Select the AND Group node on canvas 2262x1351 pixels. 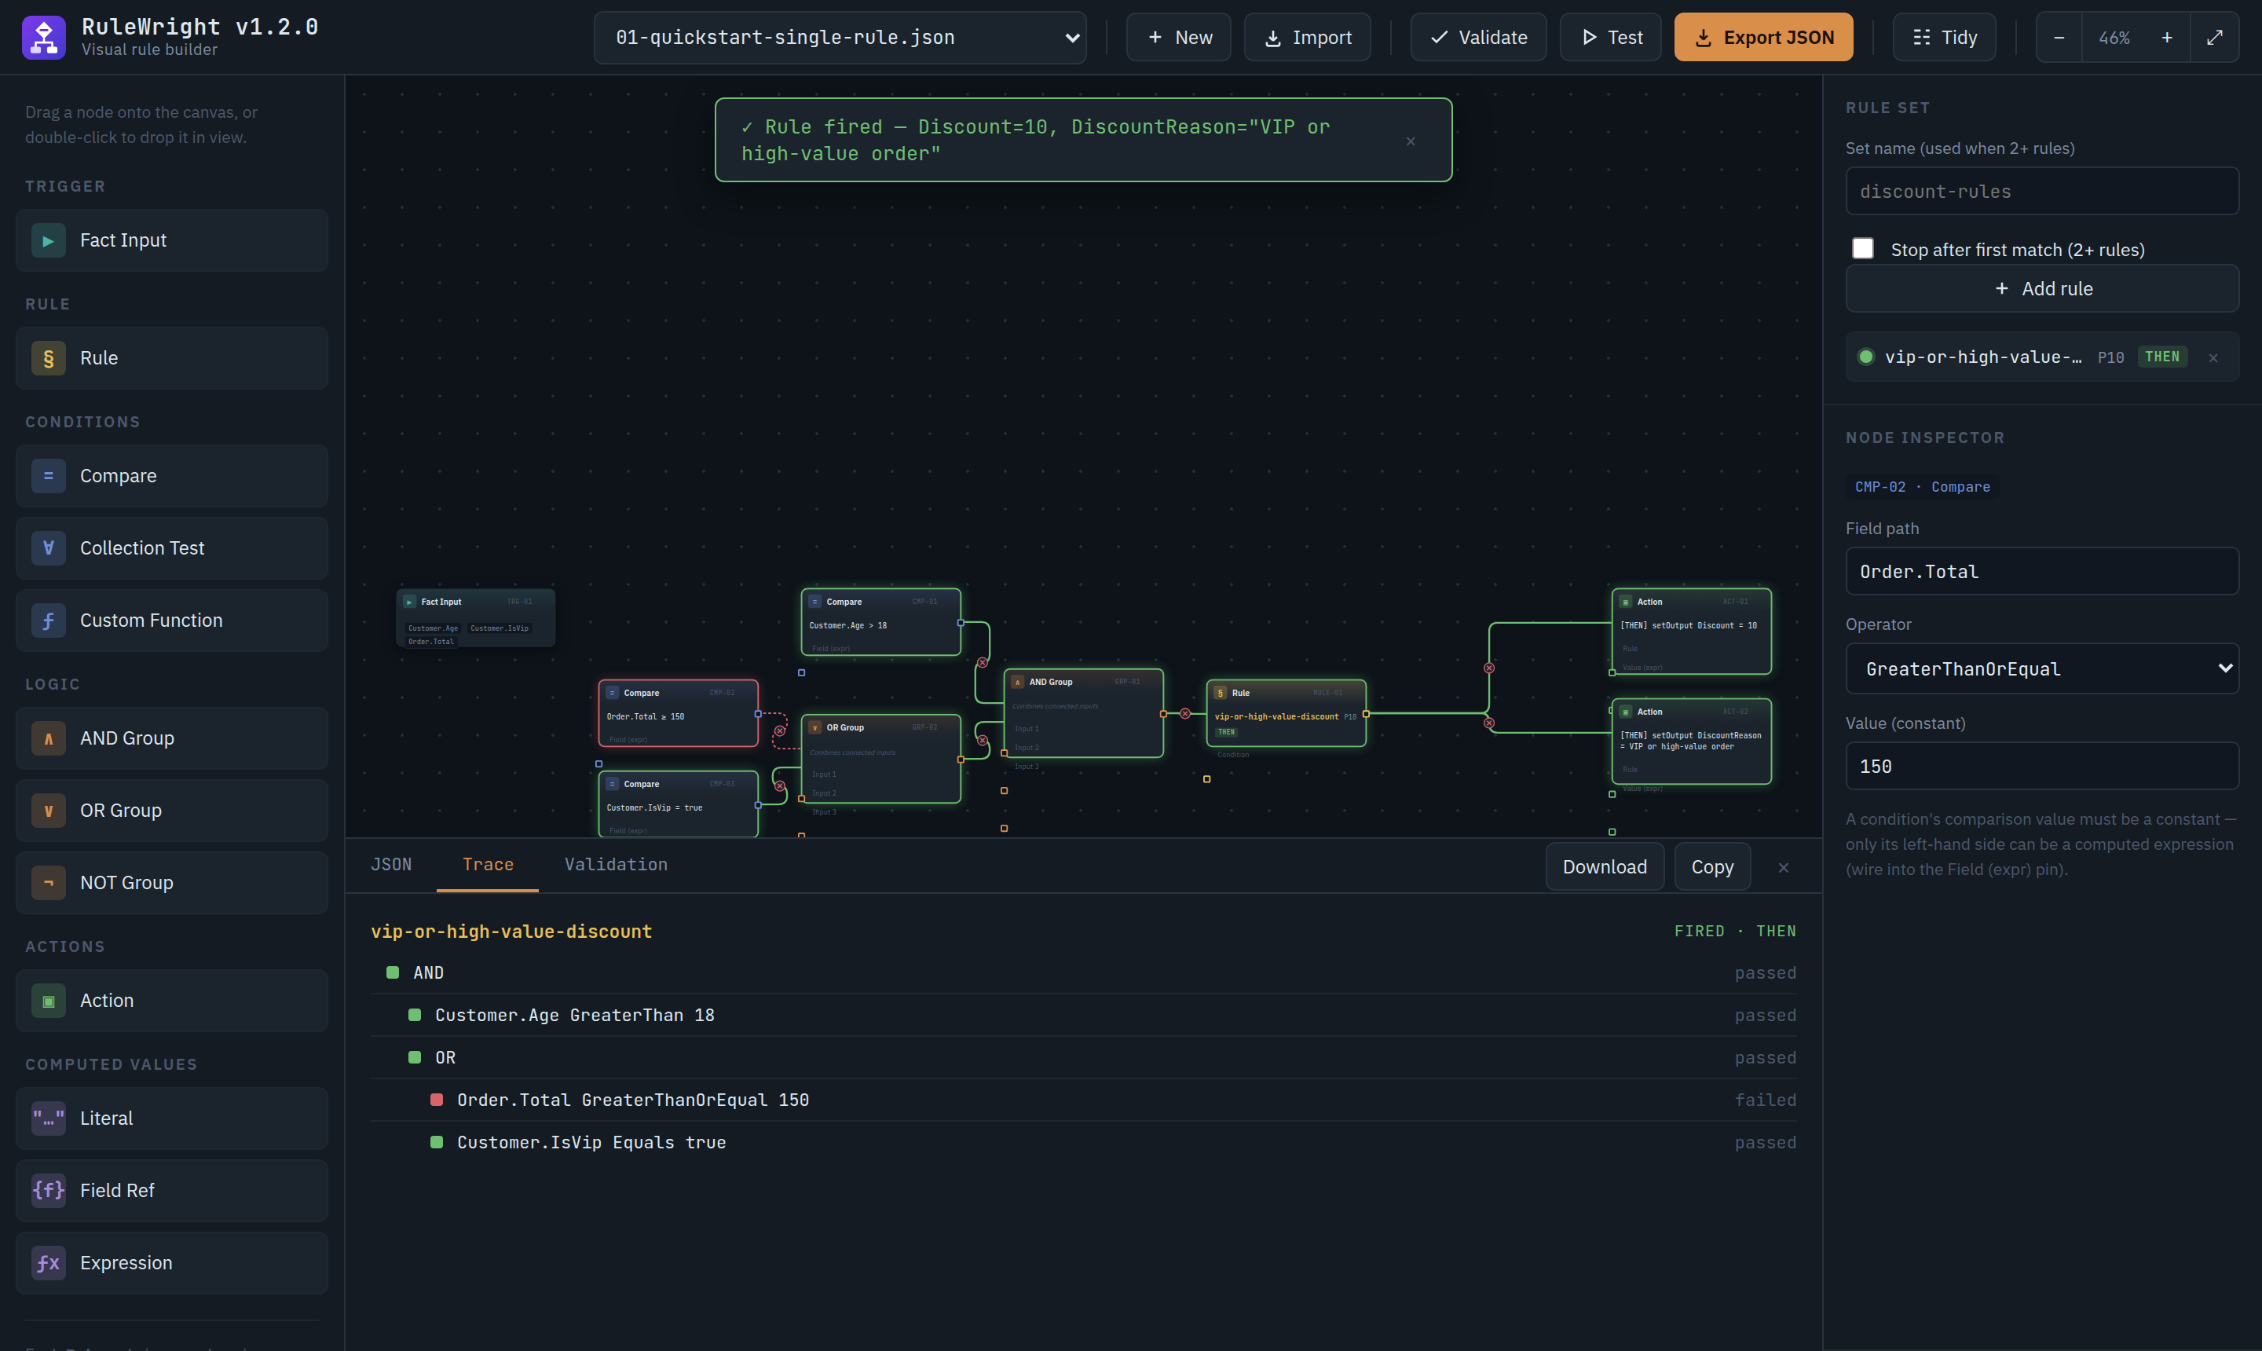1083,714
